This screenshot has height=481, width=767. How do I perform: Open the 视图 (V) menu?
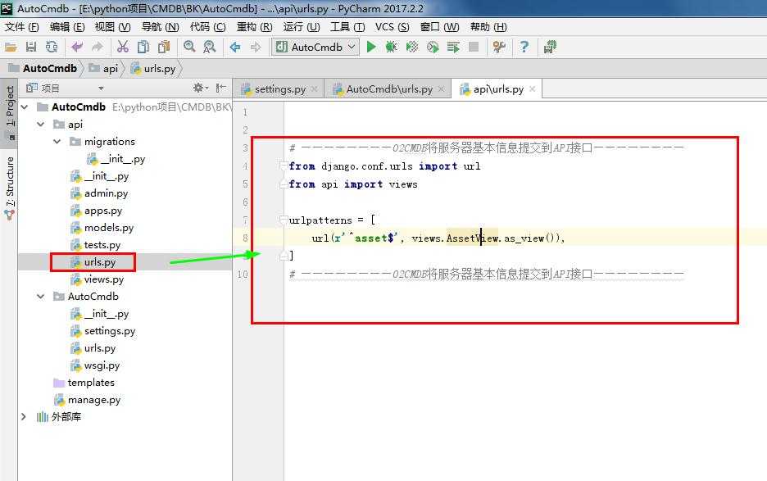coord(112,27)
